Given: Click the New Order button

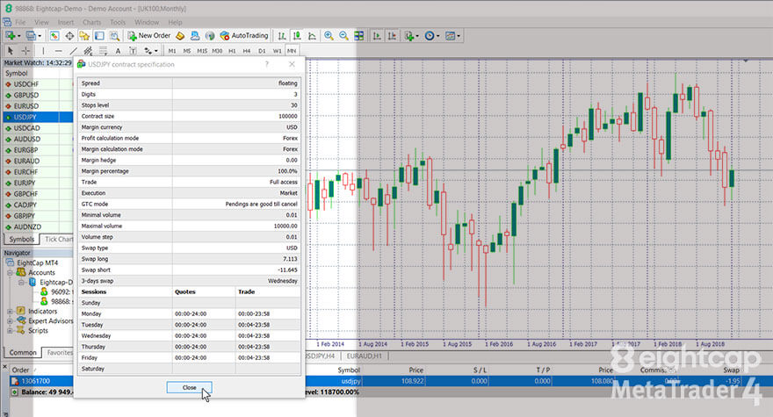Looking at the screenshot, I should (x=148, y=35).
